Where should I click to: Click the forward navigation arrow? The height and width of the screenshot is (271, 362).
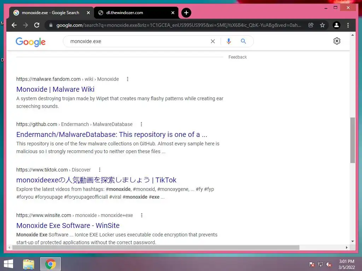click(x=25, y=25)
